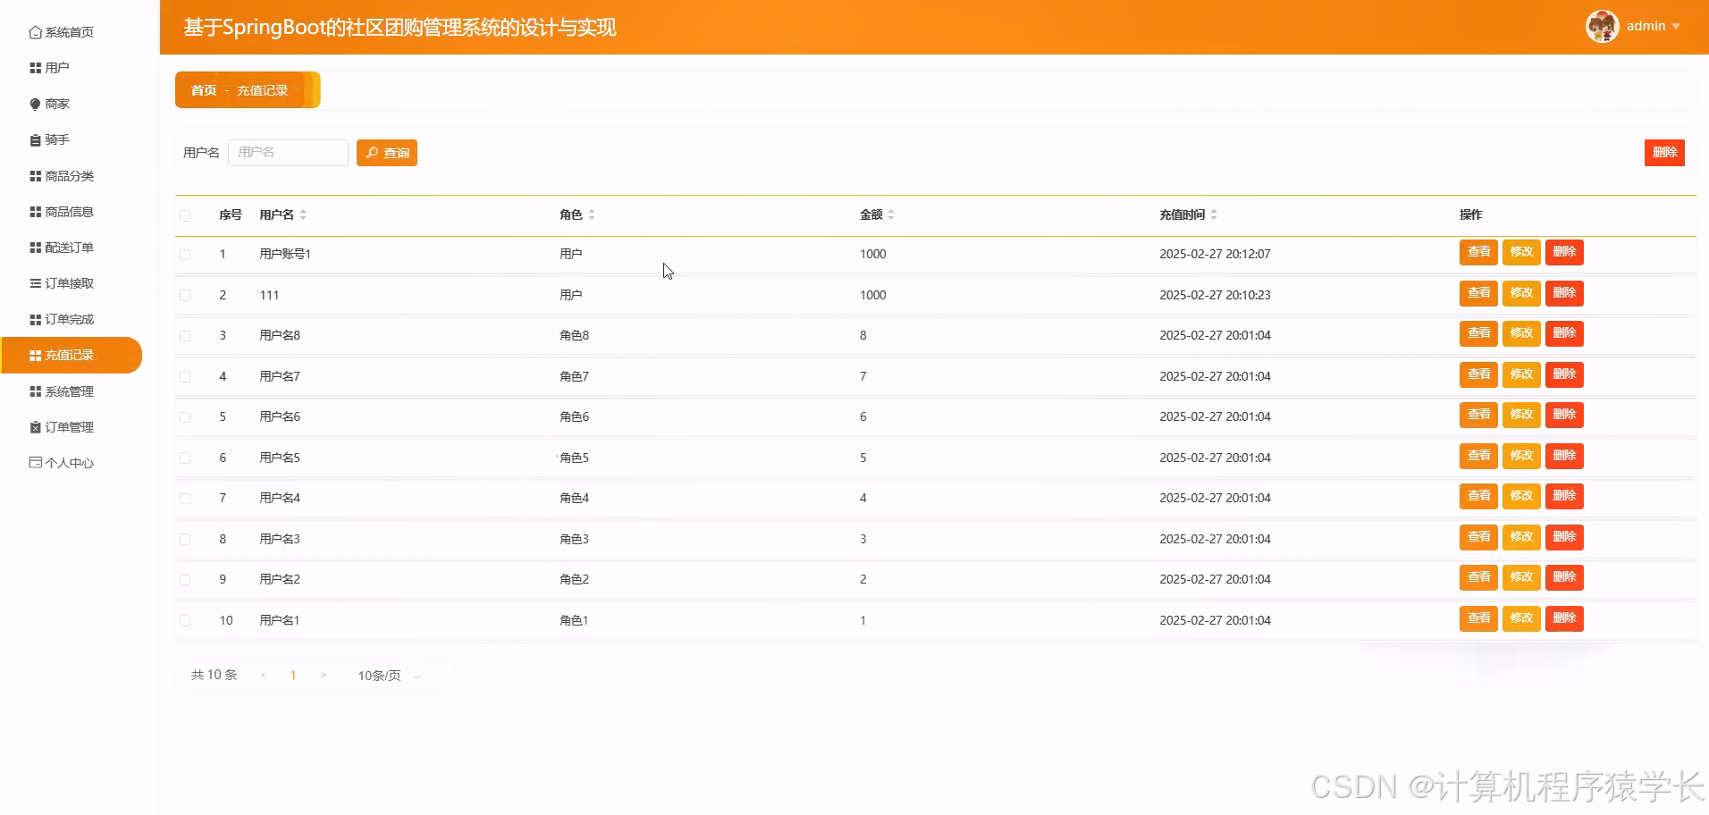Click 查看 for 用户账号1 row
Viewport: 1709px width, 815px height.
[x=1479, y=252]
